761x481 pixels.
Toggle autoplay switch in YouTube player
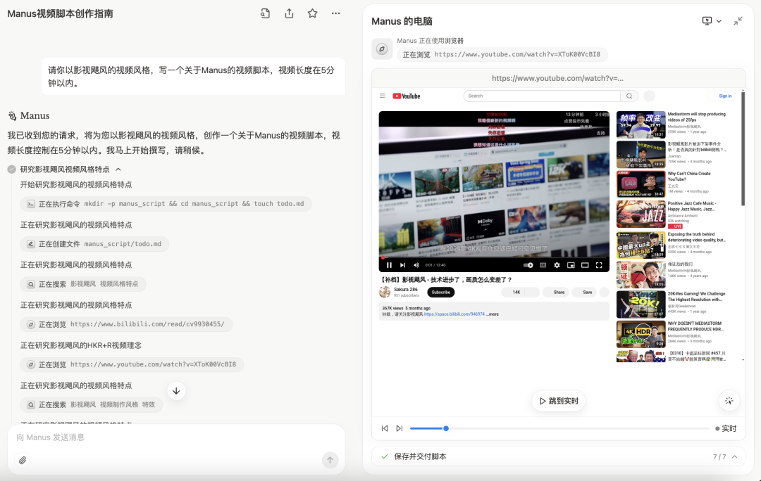[528, 265]
